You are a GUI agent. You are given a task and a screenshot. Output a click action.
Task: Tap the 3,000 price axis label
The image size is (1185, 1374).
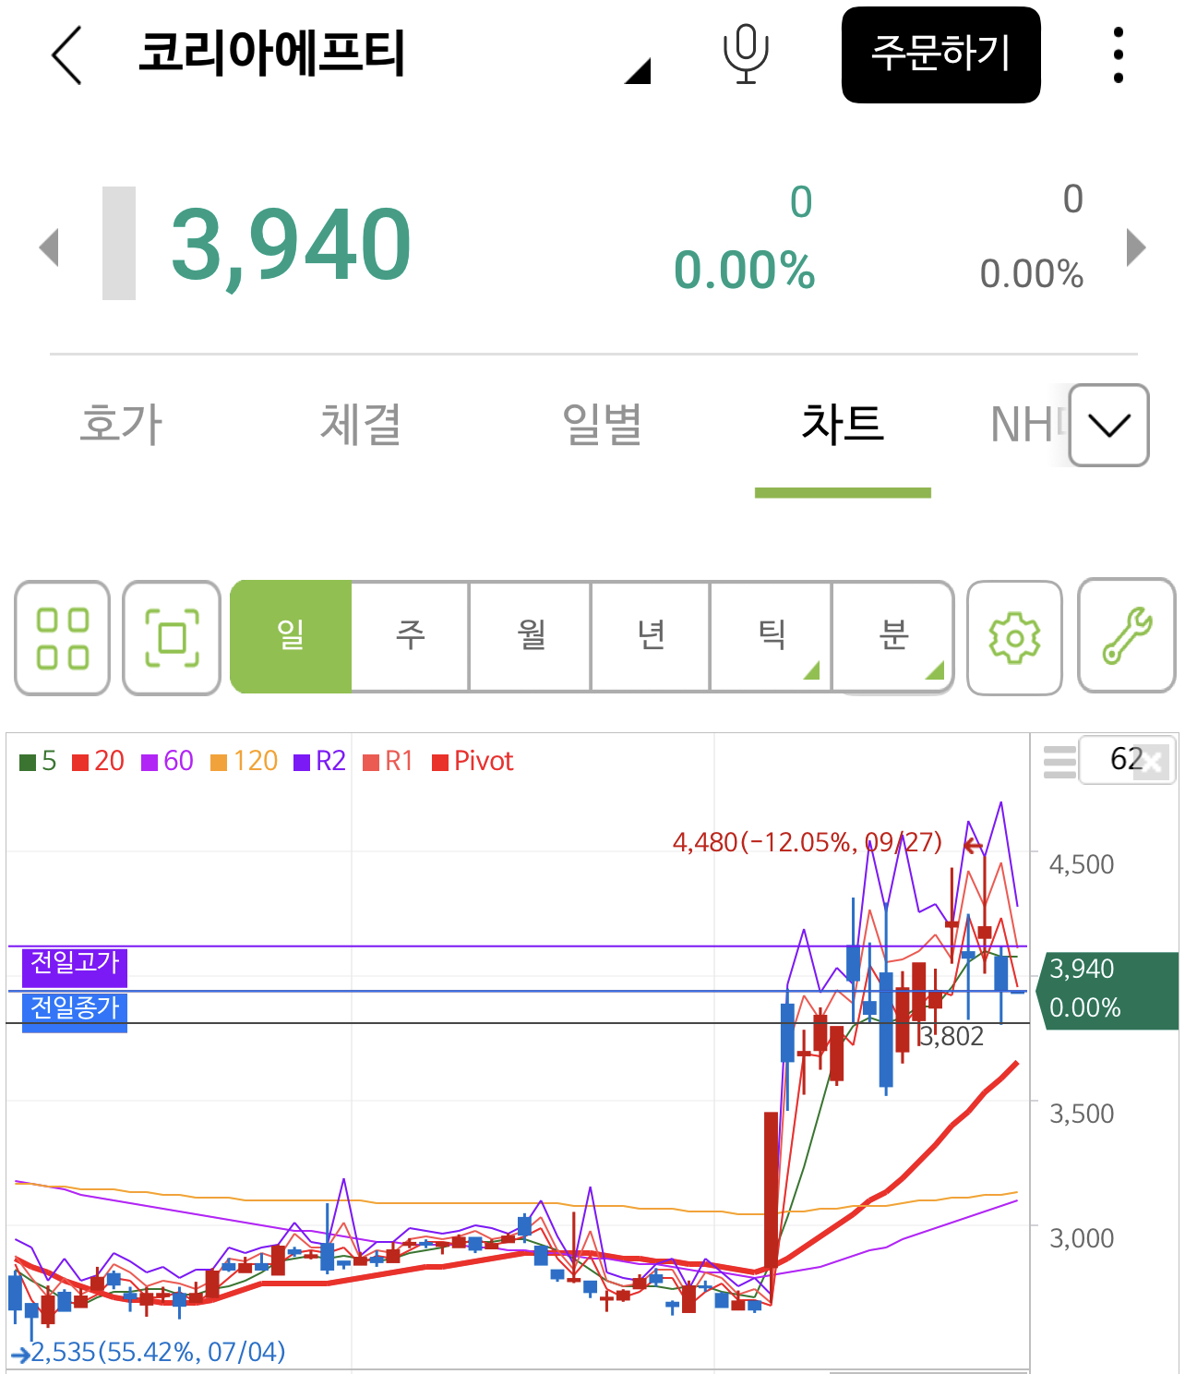(x=1082, y=1239)
